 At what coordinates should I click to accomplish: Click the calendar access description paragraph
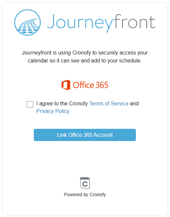click(x=85, y=56)
